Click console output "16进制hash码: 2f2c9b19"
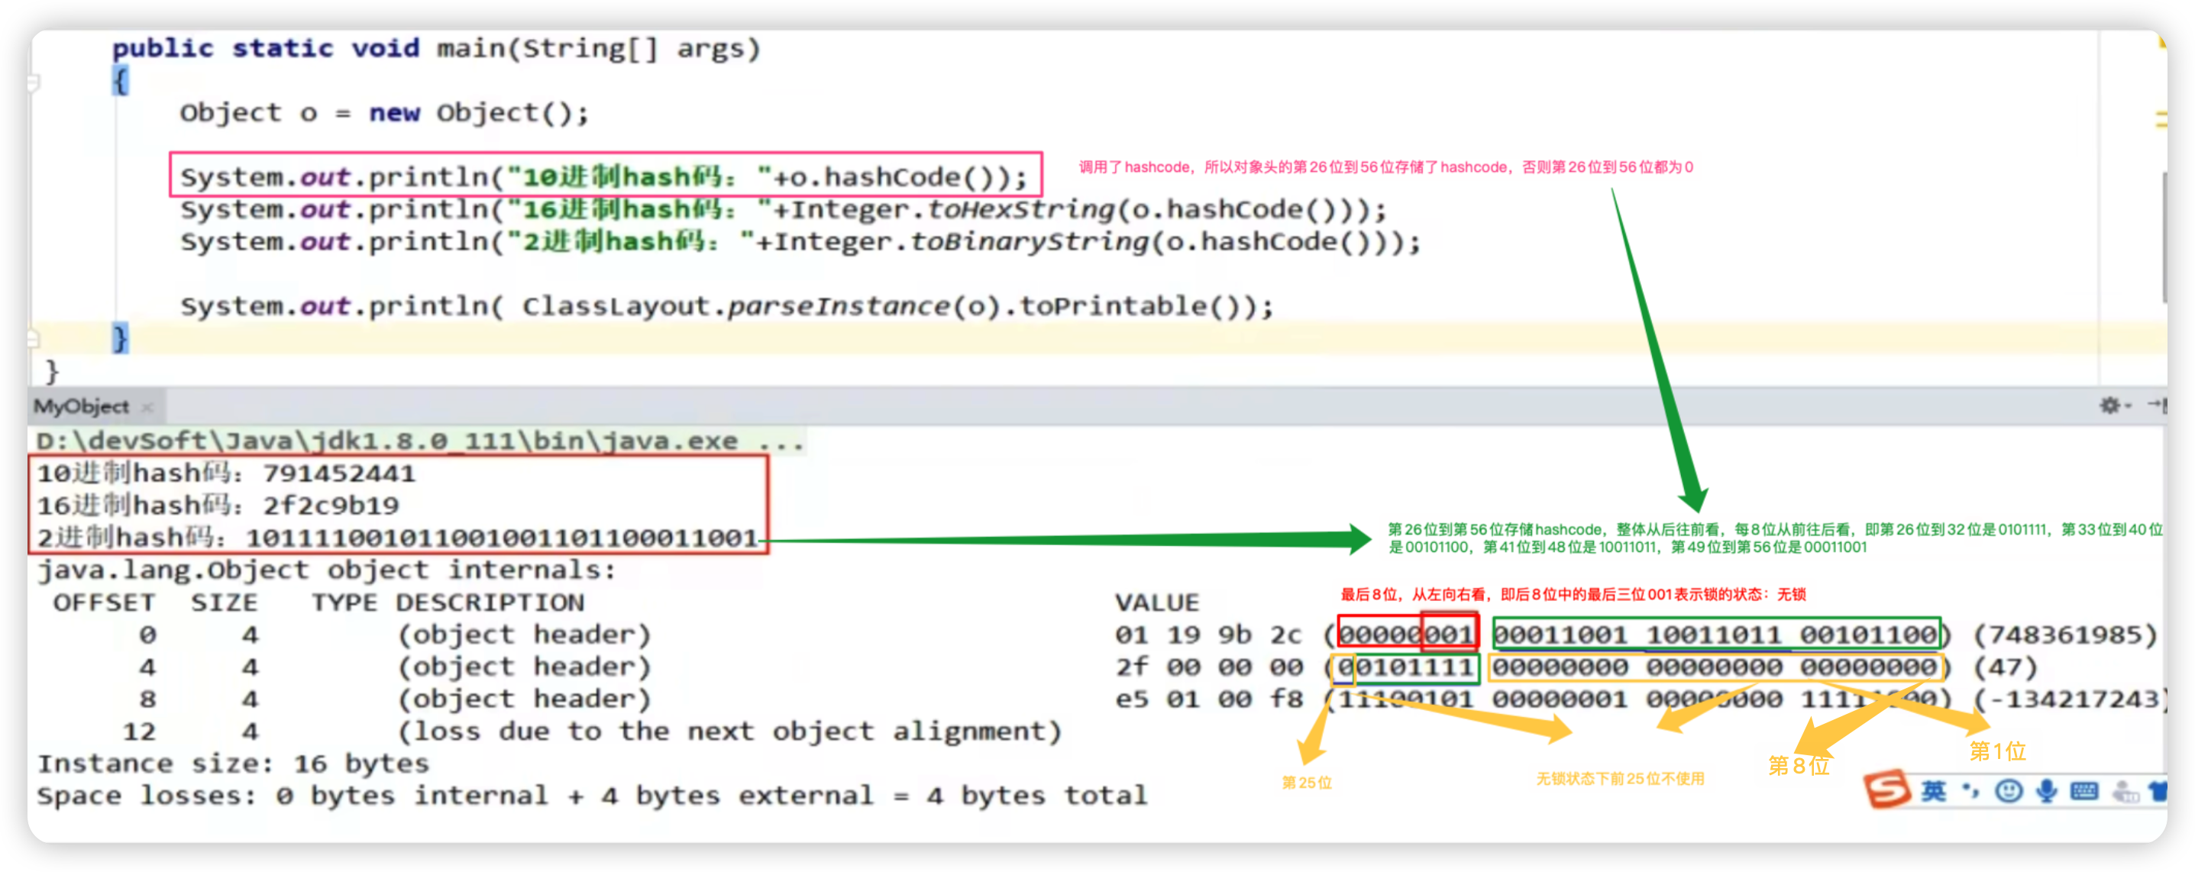Screen dimensions: 2195x872 [218, 505]
